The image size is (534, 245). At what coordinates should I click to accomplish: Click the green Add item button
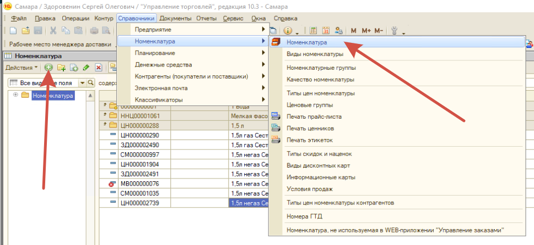coord(48,68)
